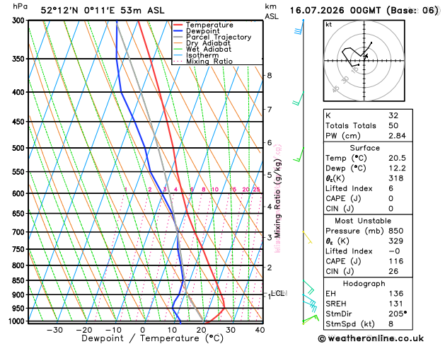445x344 pixels.
Task: Select the 'Wet Adiabat' legend label
Action: click(209, 49)
